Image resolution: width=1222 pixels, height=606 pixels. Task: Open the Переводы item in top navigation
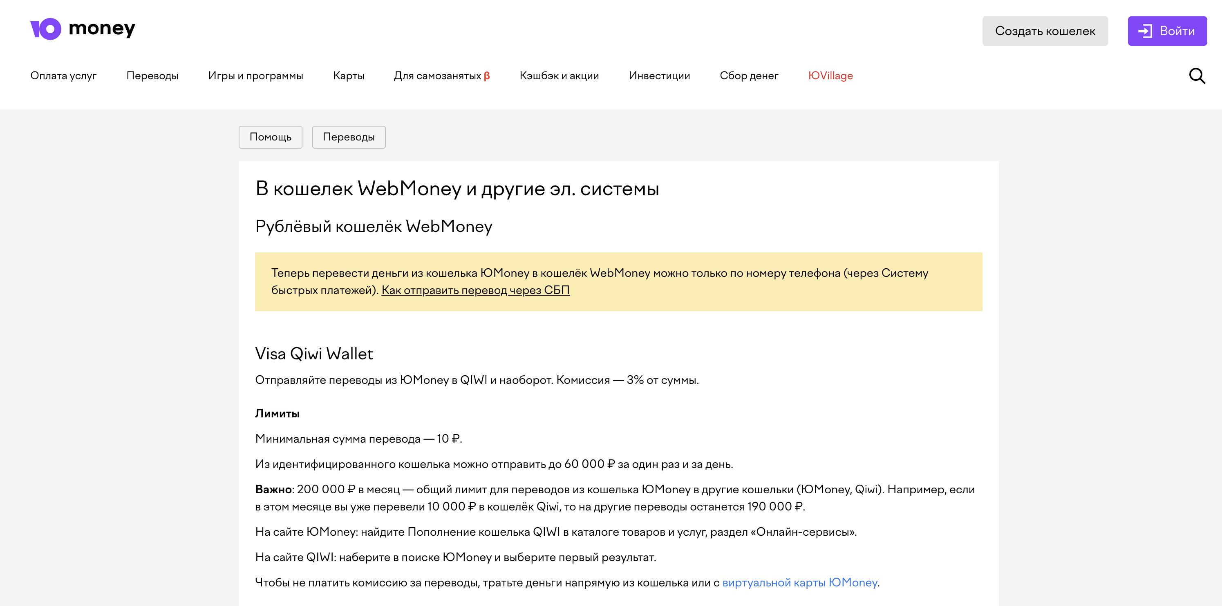coord(152,76)
